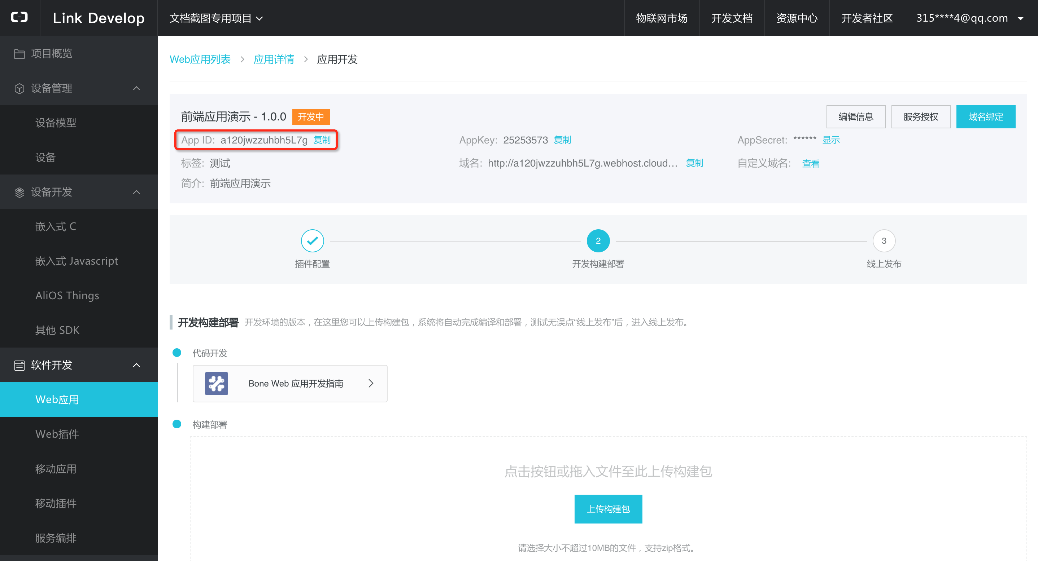This screenshot has height=561, width=1038.
Task: Go to 应用详情 breadcrumb
Action: click(x=274, y=59)
